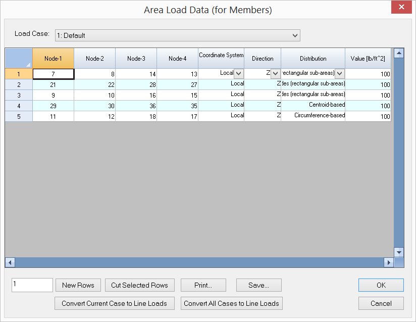The height and width of the screenshot is (322, 416).
Task: Confirm with the OK button
Action: coord(381,285)
